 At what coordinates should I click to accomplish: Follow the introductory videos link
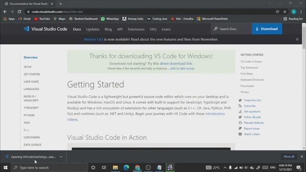click(146, 117)
